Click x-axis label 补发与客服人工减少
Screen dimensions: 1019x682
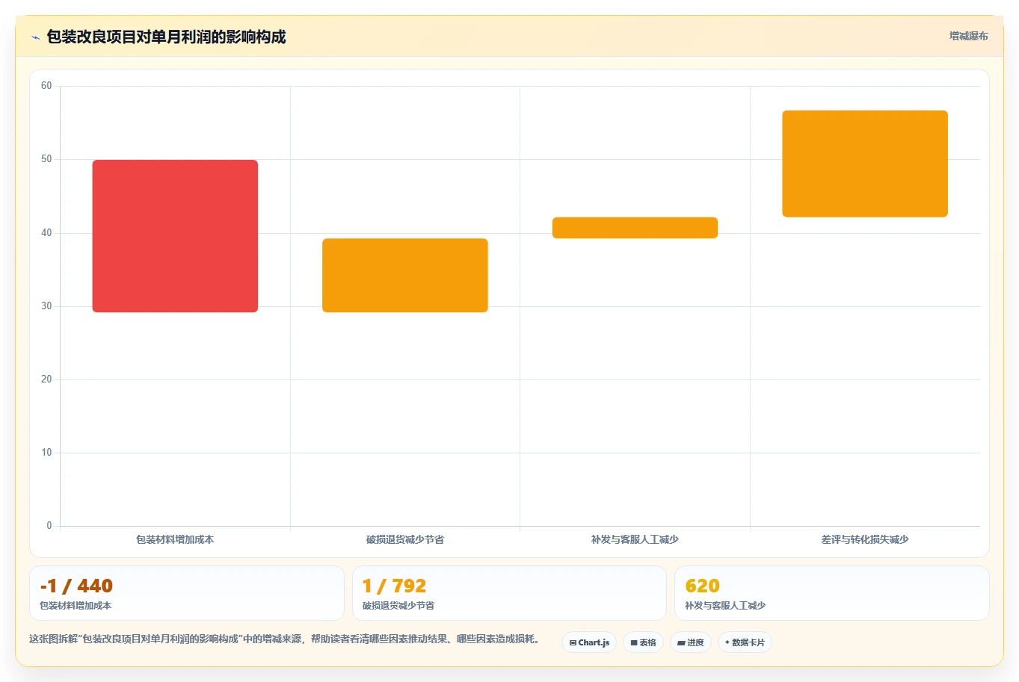pyautogui.click(x=635, y=539)
